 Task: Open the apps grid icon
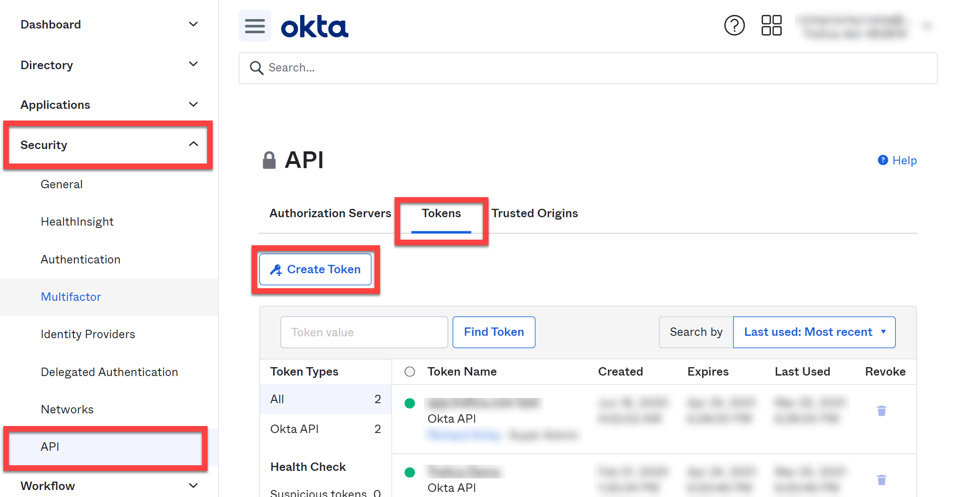point(771,25)
